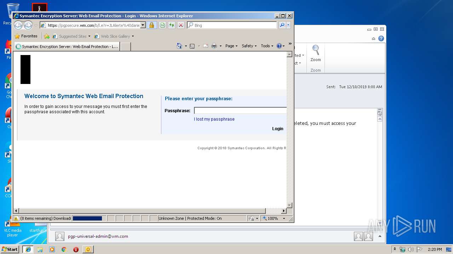Screen dimensions: 453x254
Task: Click 'I lost my passphrase' link
Action: [x=214, y=119]
